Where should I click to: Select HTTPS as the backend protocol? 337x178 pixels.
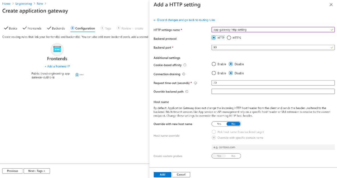[x=229, y=38]
